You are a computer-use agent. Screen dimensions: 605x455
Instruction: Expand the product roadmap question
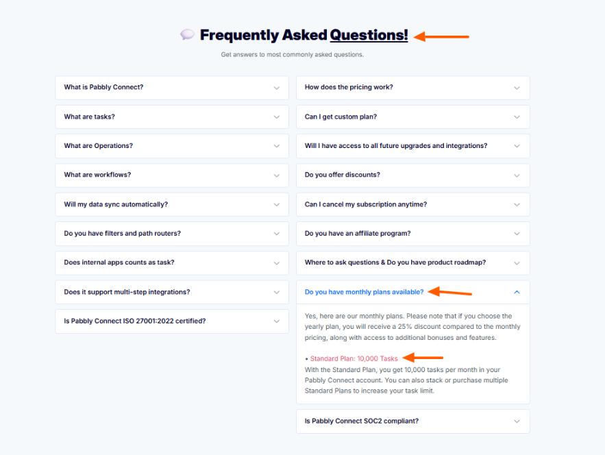tap(413, 263)
